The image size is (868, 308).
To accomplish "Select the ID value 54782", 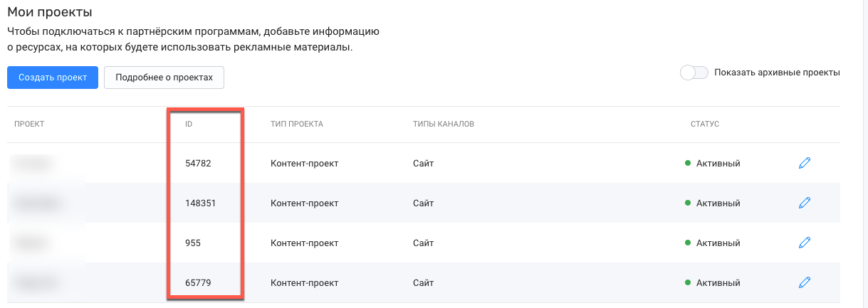I will [x=198, y=163].
